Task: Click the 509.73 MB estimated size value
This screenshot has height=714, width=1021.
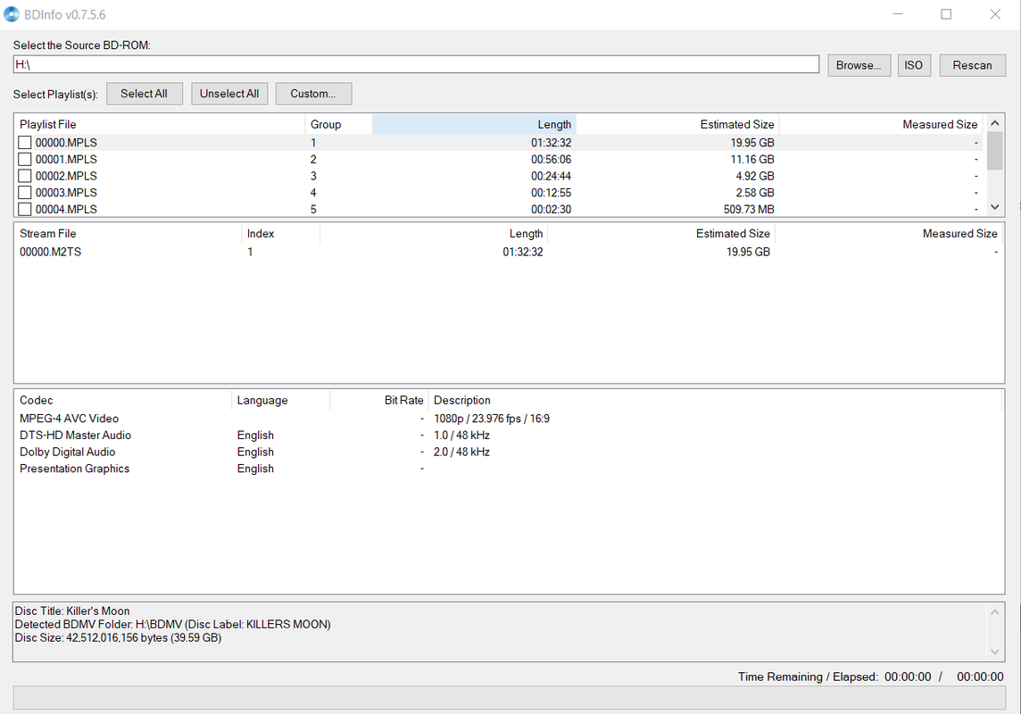Action: (x=749, y=209)
